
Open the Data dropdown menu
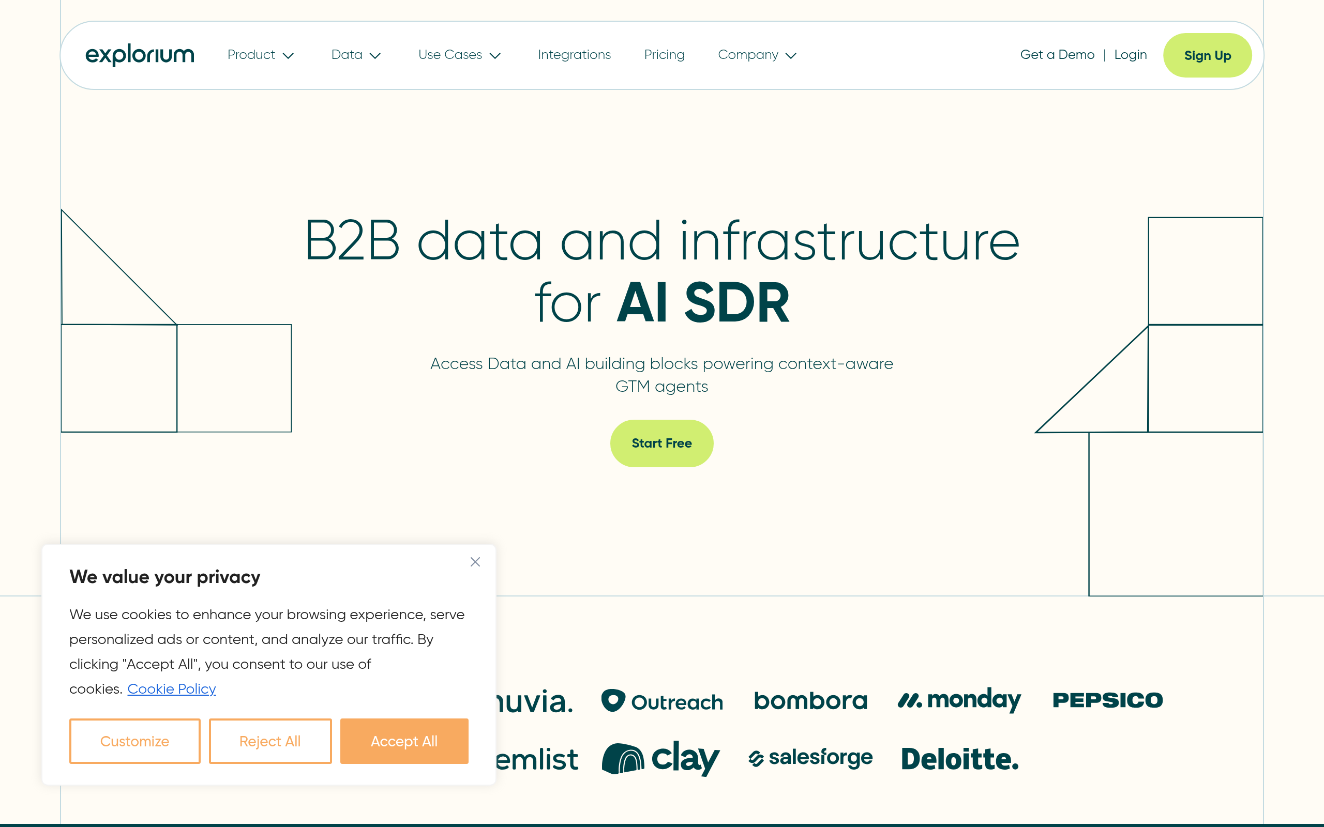pyautogui.click(x=356, y=55)
